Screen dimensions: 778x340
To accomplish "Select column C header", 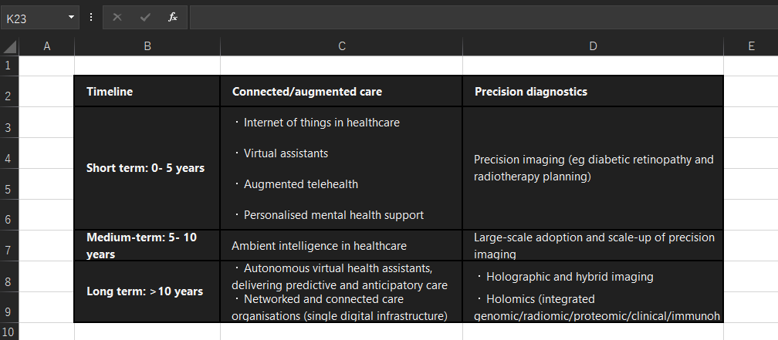I will click(x=341, y=46).
